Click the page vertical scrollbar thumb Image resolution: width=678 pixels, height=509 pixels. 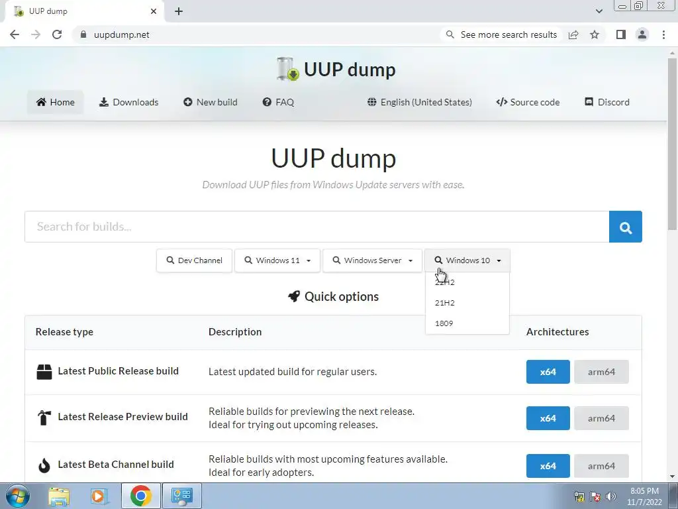click(673, 145)
